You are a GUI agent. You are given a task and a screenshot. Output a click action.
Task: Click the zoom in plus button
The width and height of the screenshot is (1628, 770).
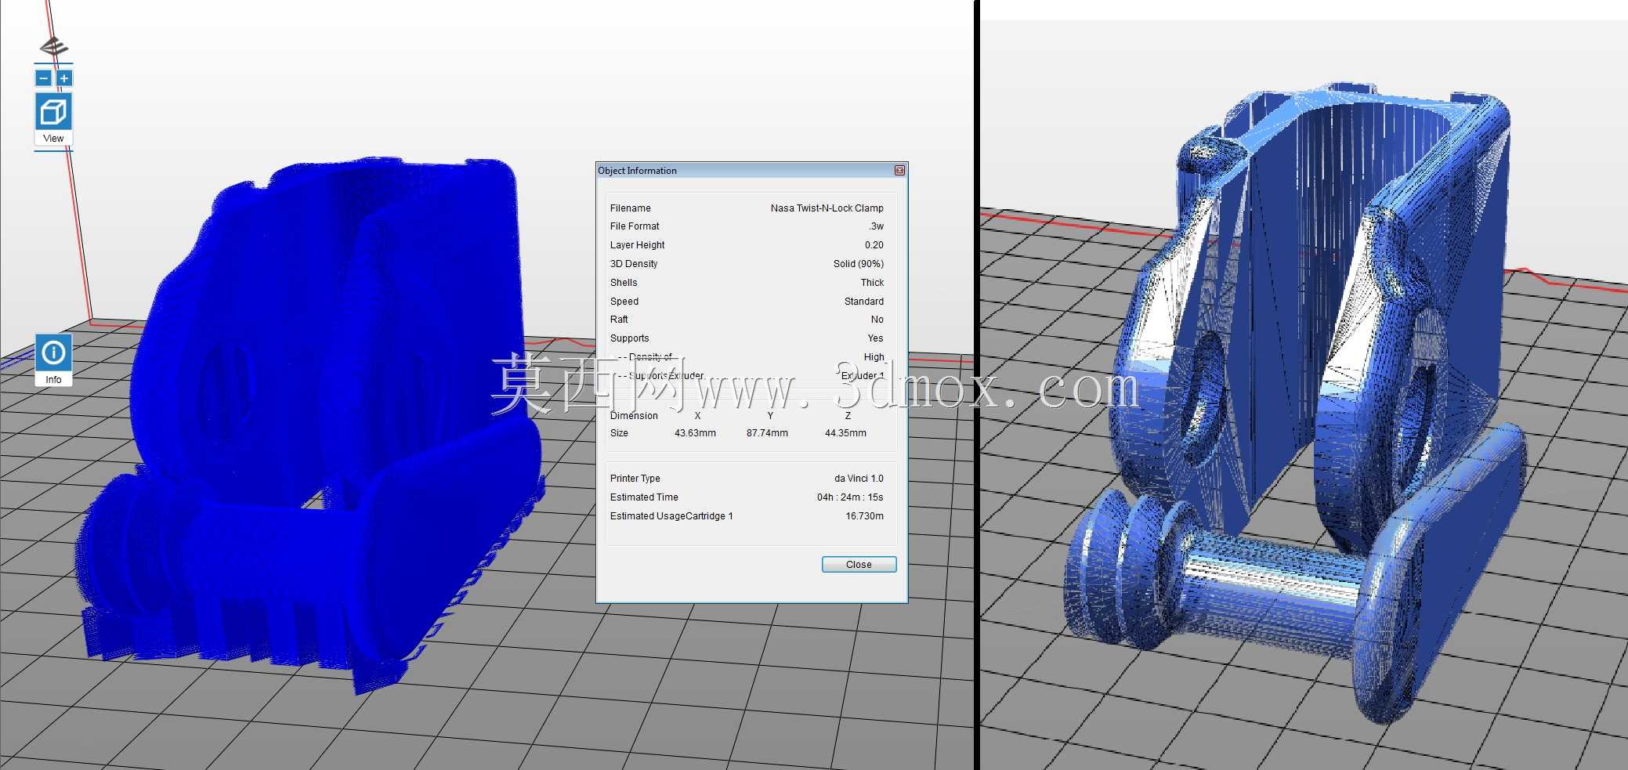tap(64, 78)
